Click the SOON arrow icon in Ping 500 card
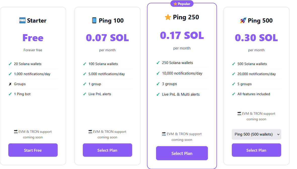 tap(239, 114)
